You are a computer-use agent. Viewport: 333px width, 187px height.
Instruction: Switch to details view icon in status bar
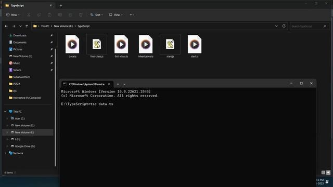click(x=323, y=172)
